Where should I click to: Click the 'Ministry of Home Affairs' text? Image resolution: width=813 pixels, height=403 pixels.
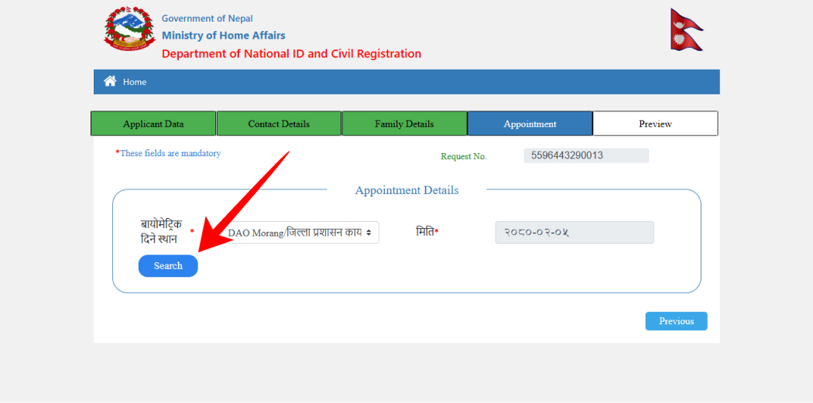coord(224,36)
